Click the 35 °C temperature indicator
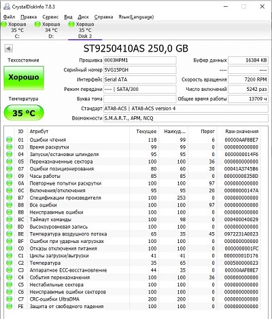Image resolution: width=272 pixels, height=319 pixels. point(24,113)
